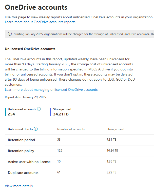154x193 pixels.
Task: Click the info icon in the notification banner
Action: (x=10, y=34)
